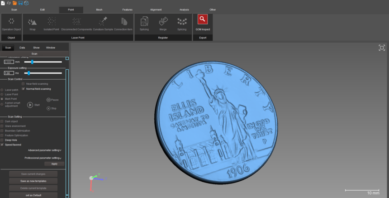Toggle Feature Optimization checkbox

2,135
